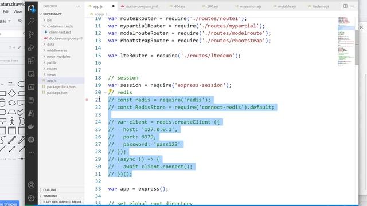
Task: Select app.js in the explorer tree
Action: (52, 81)
